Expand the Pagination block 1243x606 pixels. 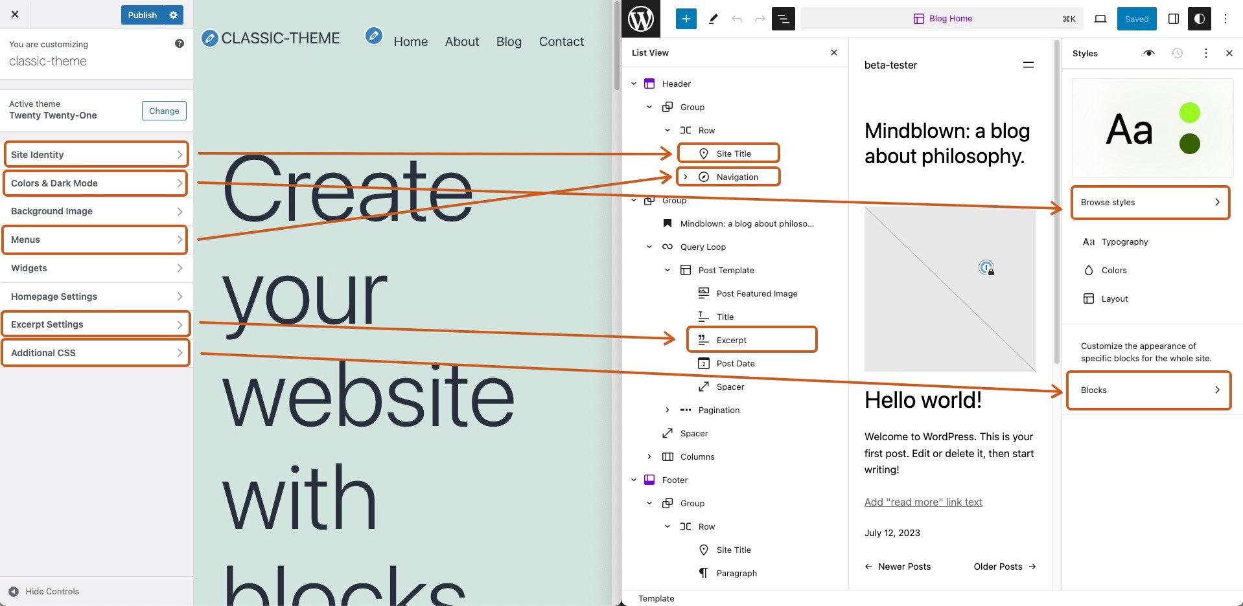point(668,410)
